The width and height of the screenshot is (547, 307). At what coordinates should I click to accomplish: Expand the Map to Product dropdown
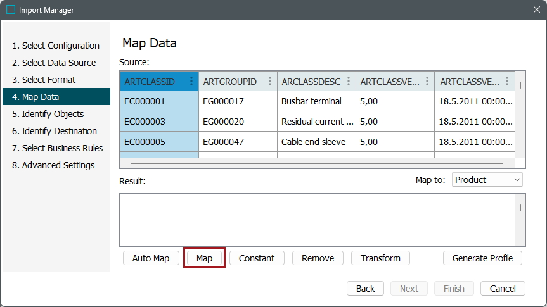pos(487,180)
